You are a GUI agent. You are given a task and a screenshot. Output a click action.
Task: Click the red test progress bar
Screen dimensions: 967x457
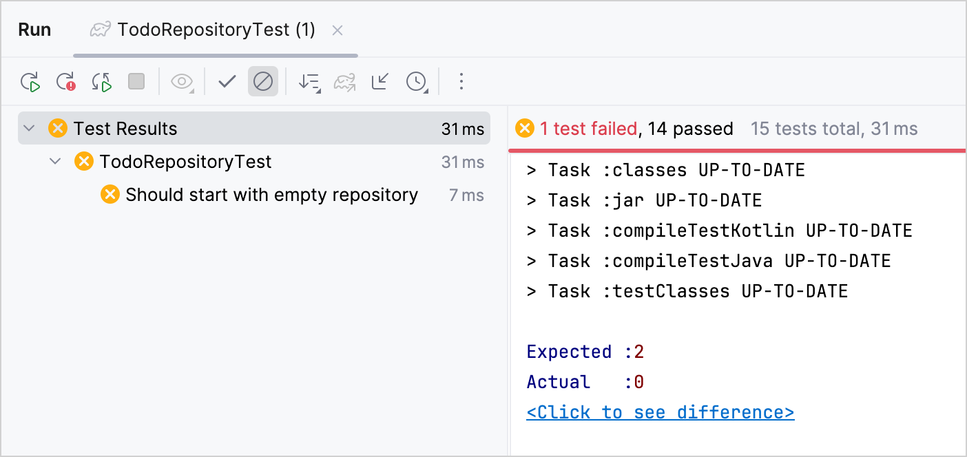coord(737,149)
